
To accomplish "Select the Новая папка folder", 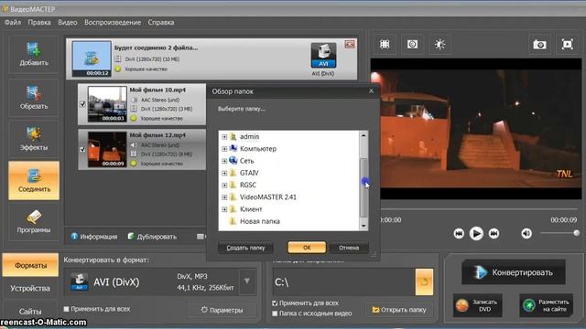I will (260, 221).
